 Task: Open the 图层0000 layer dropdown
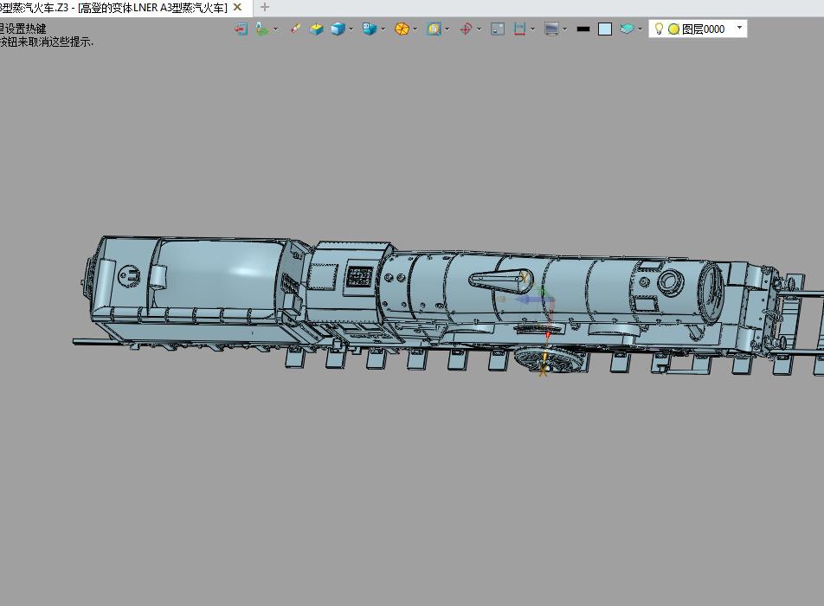tap(738, 29)
